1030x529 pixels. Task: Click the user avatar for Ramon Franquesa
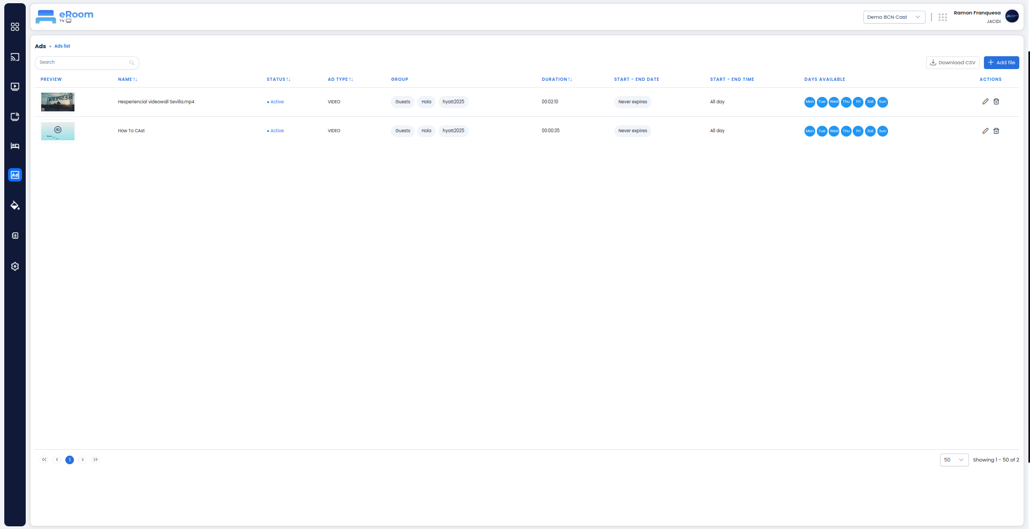click(1012, 17)
